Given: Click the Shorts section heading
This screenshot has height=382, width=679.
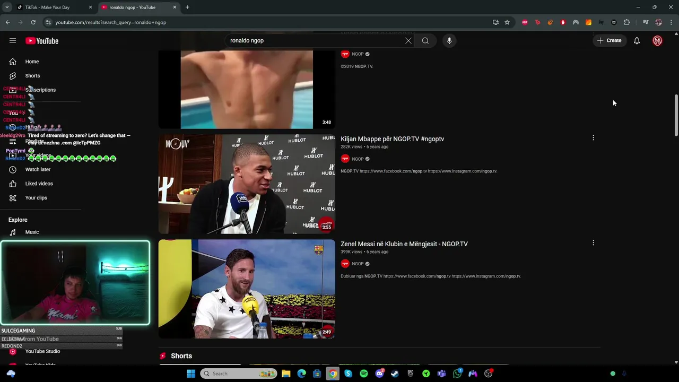Looking at the screenshot, I should point(181,356).
